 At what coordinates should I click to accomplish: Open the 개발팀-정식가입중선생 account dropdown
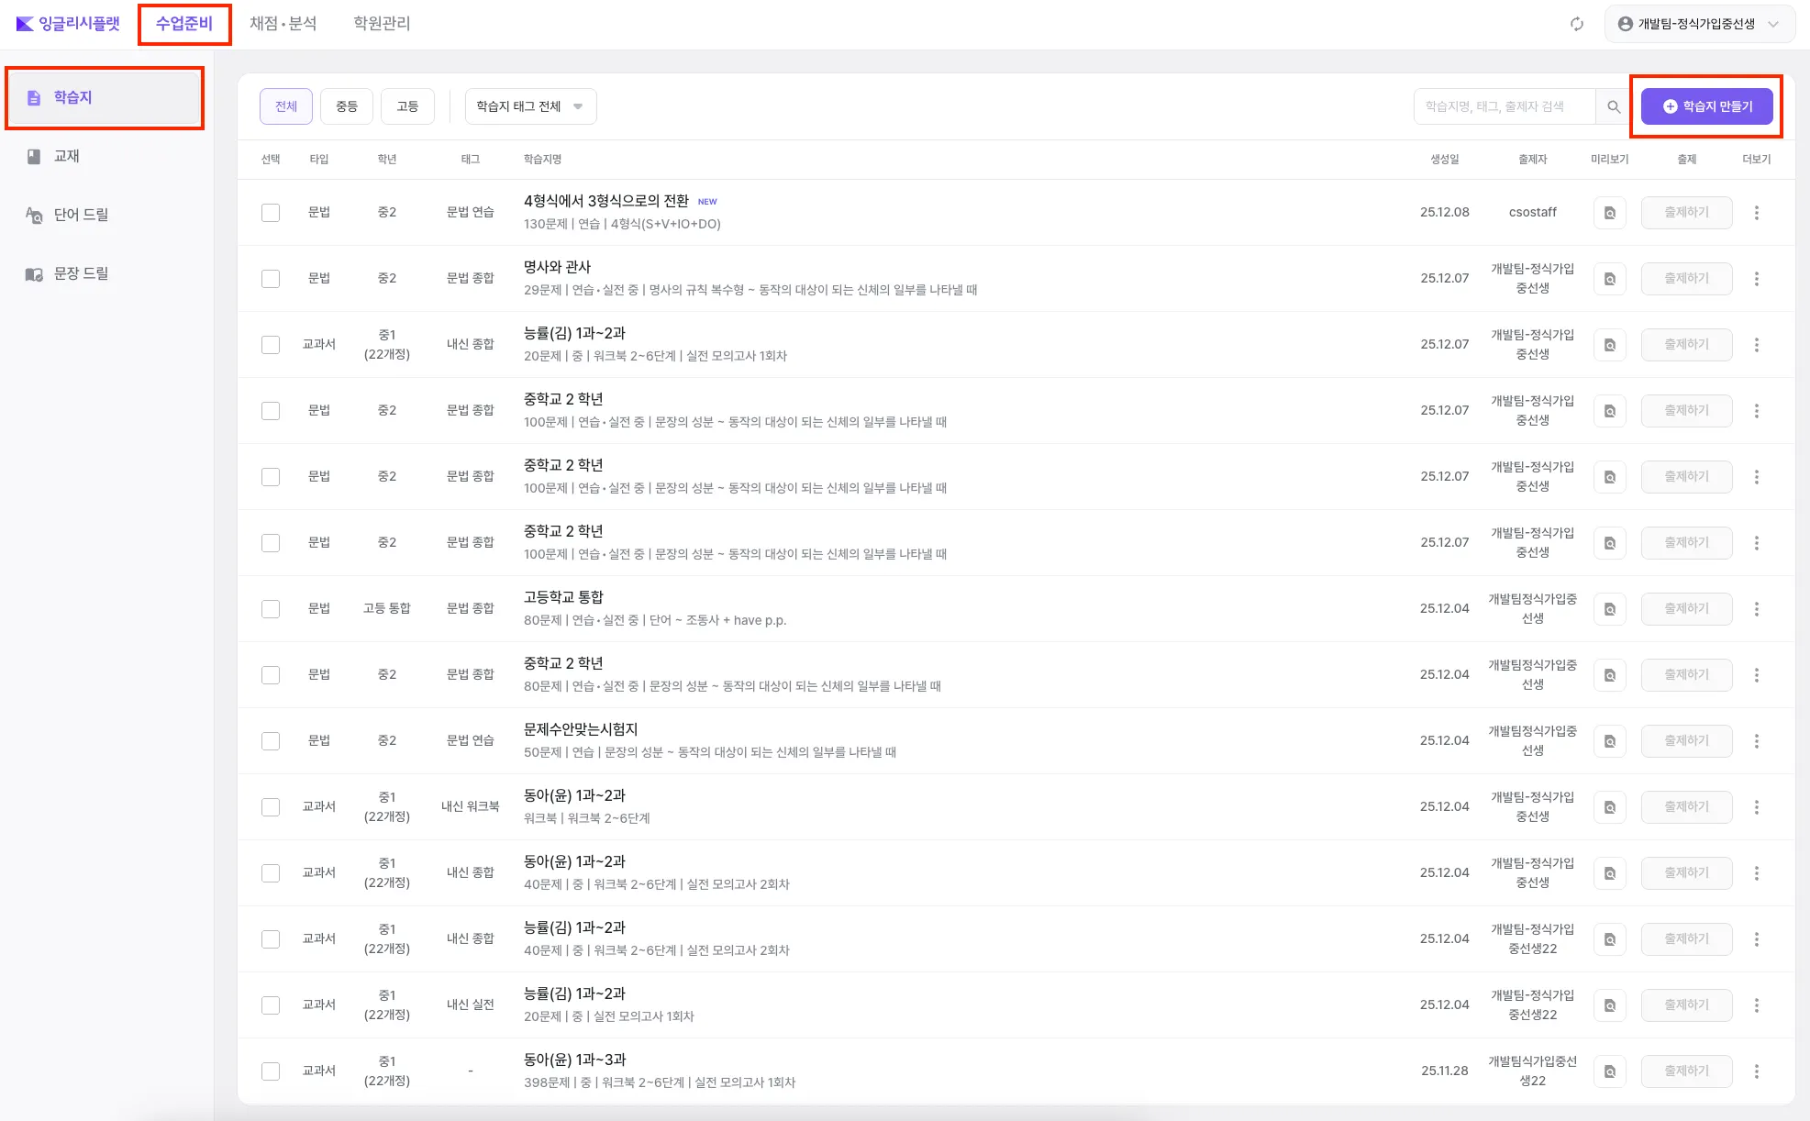coord(1698,24)
